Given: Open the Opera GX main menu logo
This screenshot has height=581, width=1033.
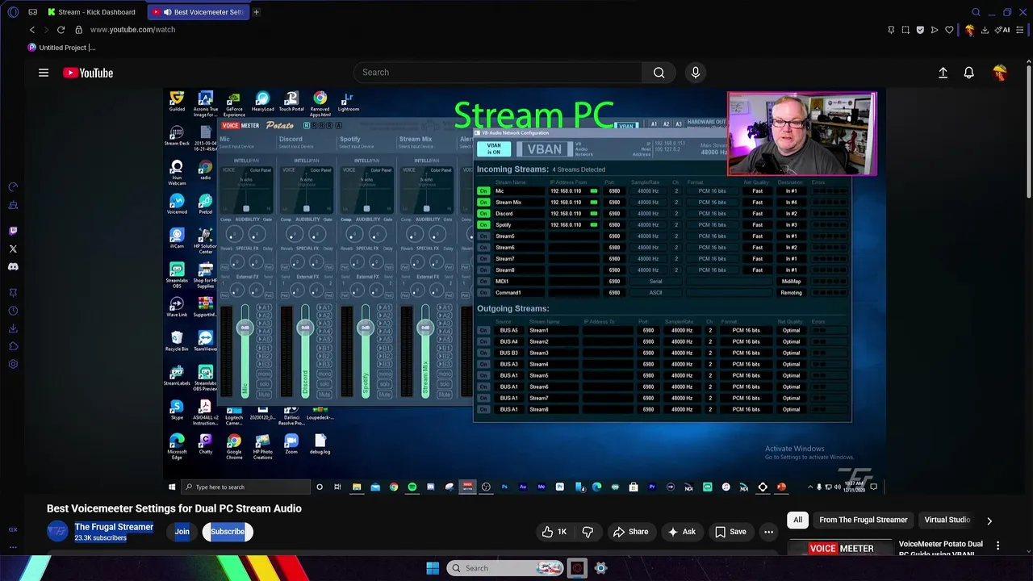Looking at the screenshot, I should pos(13,12).
